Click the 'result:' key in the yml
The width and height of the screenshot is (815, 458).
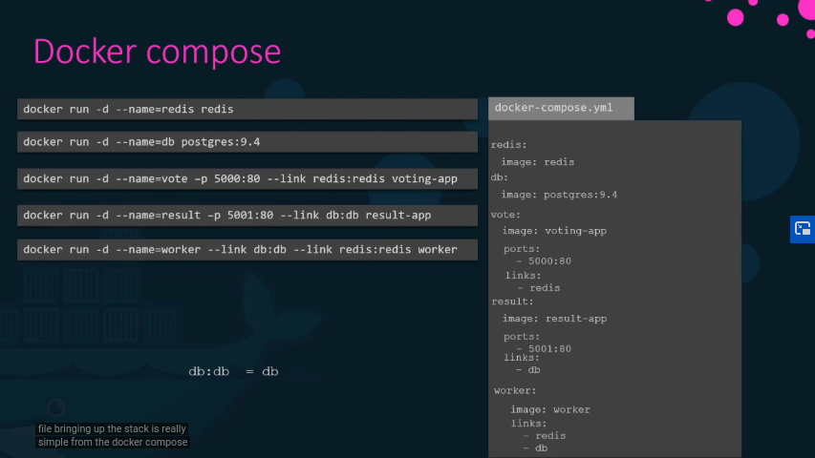coord(512,302)
